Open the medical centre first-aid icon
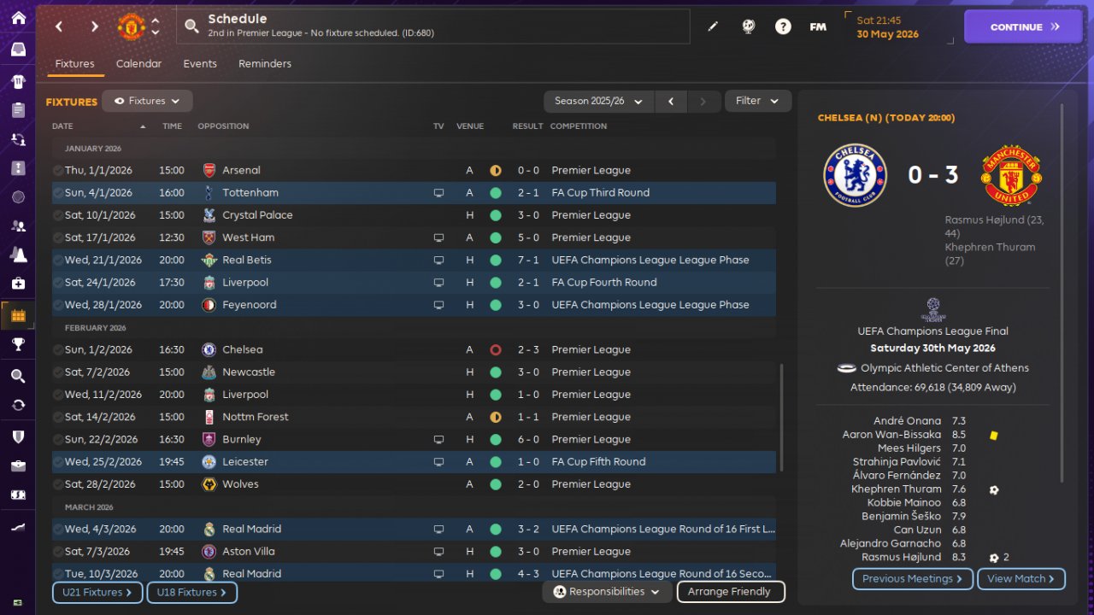Screen dimensions: 1094x615 click(x=18, y=283)
